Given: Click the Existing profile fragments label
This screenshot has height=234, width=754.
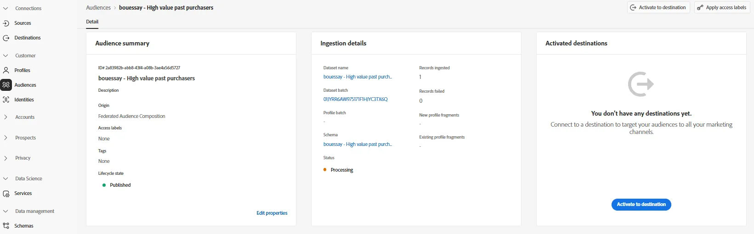Looking at the screenshot, I should pyautogui.click(x=442, y=137).
